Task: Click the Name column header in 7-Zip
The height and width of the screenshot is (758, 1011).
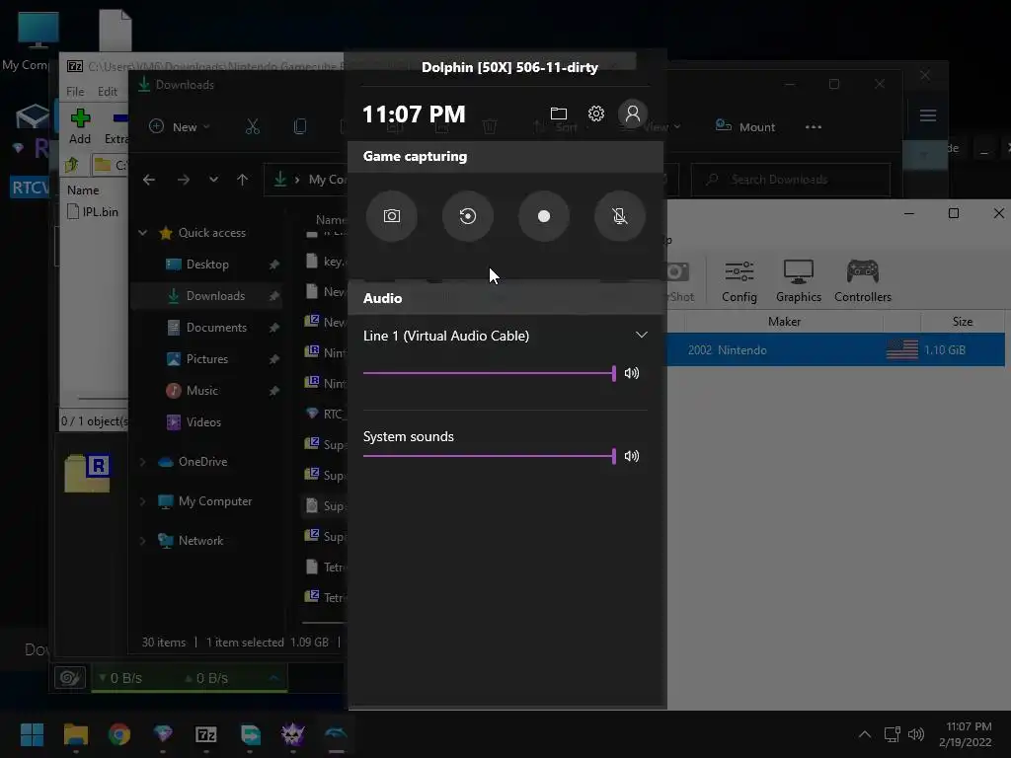Action: click(83, 190)
